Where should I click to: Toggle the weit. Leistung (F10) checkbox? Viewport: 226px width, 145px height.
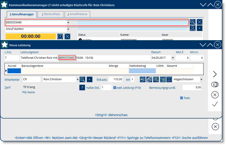[x=115, y=88]
